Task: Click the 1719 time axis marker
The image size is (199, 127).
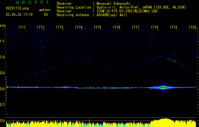Action: 173,27
